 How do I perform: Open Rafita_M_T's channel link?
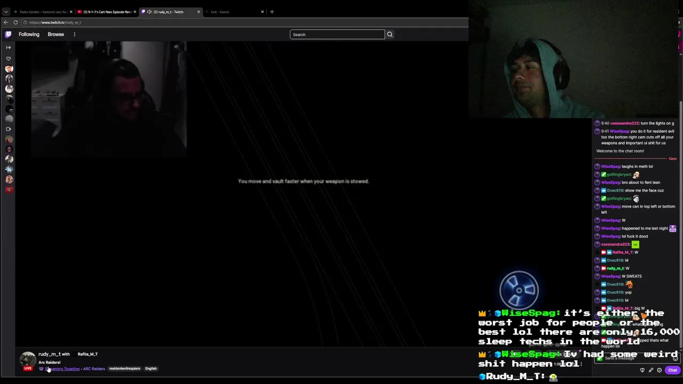[88, 354]
